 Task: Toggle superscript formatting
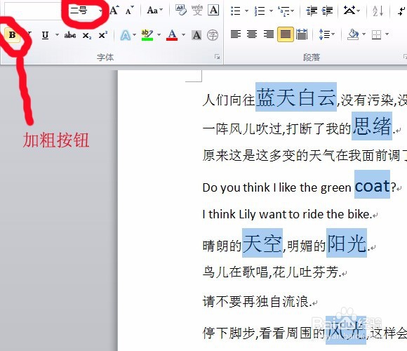pos(102,35)
